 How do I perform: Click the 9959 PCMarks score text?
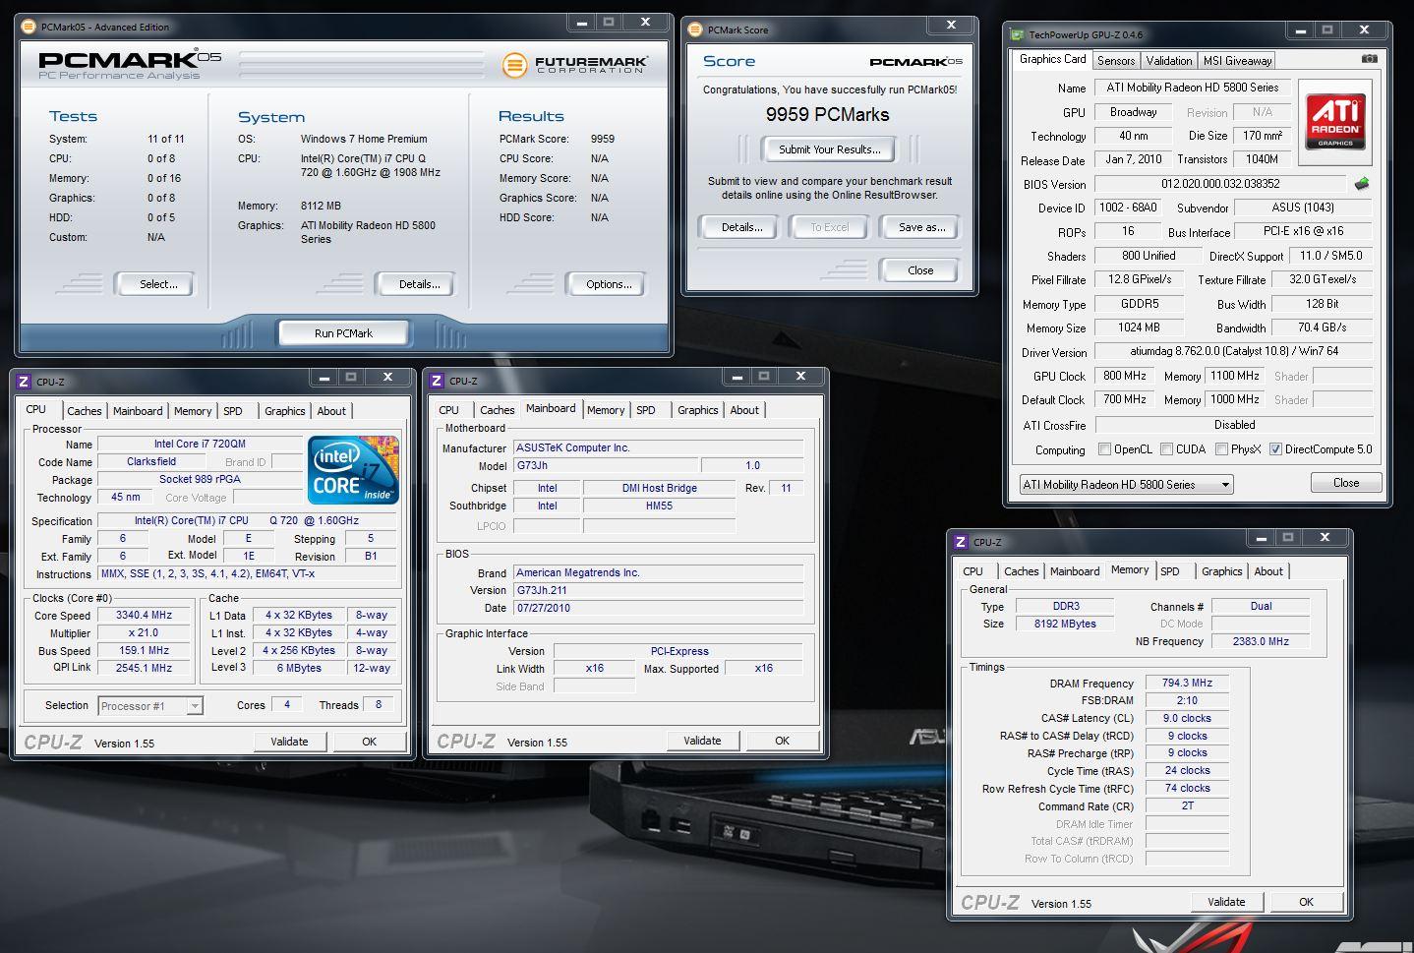pos(828,114)
